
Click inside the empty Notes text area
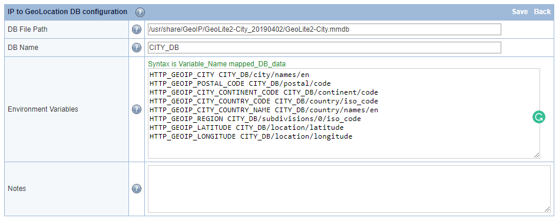(349, 189)
